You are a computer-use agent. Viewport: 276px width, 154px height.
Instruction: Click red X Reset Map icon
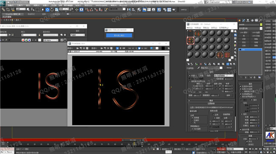201,64
